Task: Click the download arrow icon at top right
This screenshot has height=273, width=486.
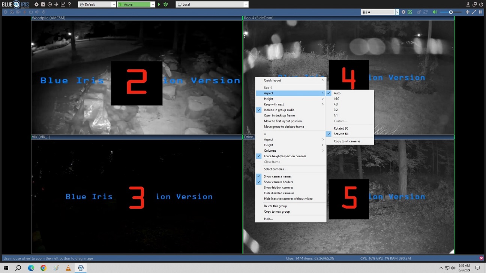Action: tap(468, 4)
